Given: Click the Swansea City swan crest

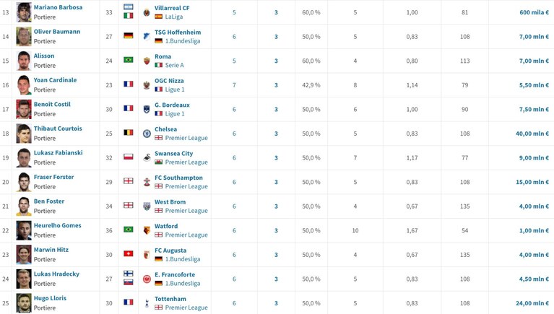Looking at the screenshot, I should (x=147, y=158).
